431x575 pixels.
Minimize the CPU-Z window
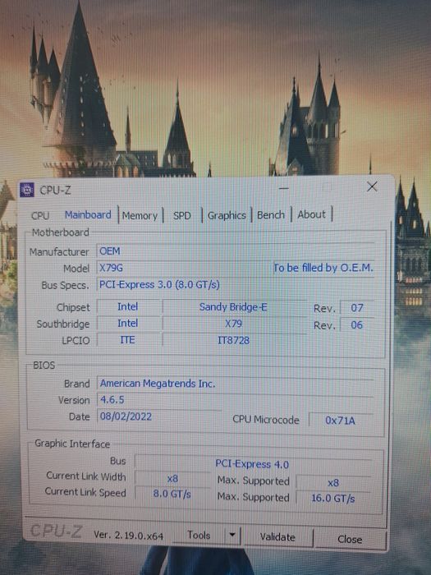284,188
